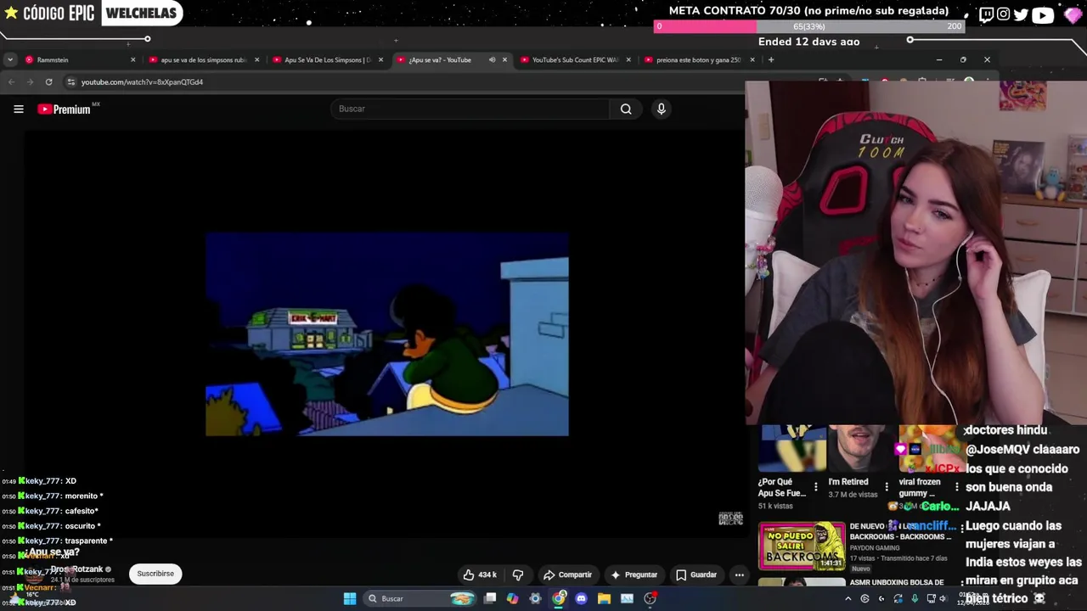Click the 'I'm Retired' video title
Viewport: 1087px width, 611px height.
(x=848, y=482)
